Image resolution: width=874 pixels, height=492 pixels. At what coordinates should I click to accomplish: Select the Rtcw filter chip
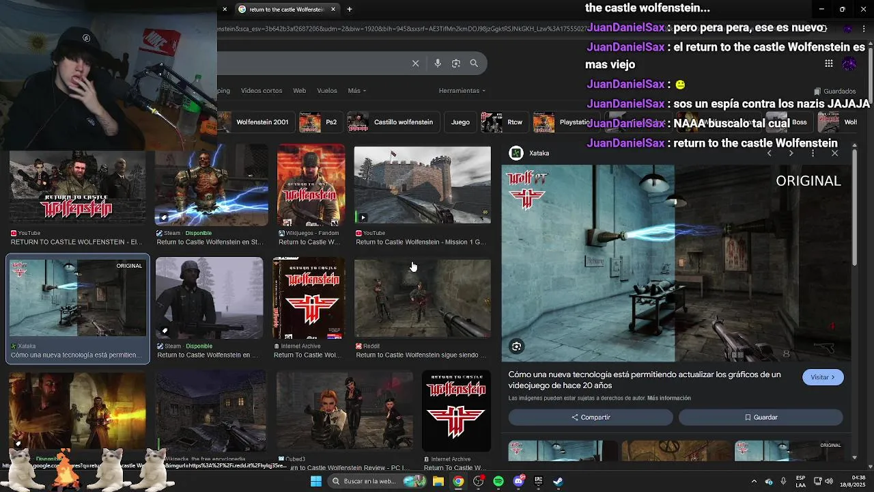tap(505, 122)
